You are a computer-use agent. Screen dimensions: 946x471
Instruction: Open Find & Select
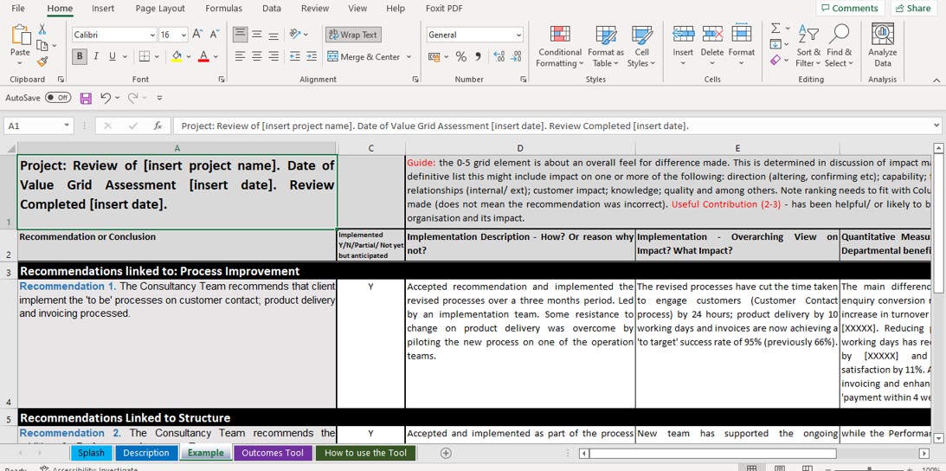click(840, 47)
